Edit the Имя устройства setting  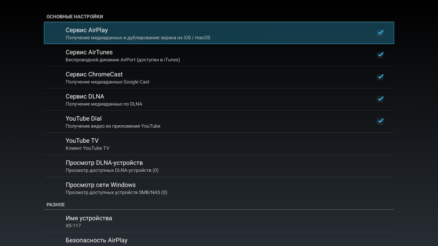219,221
